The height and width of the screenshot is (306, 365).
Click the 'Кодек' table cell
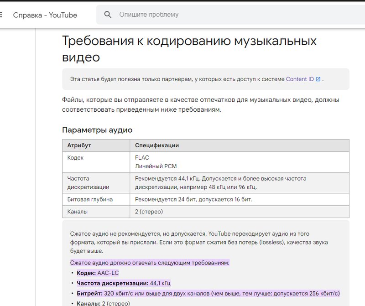tap(96, 162)
